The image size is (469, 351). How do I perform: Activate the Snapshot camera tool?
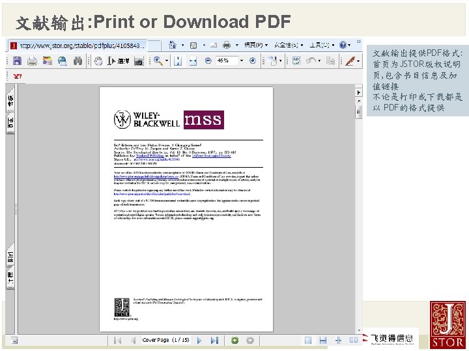139,61
